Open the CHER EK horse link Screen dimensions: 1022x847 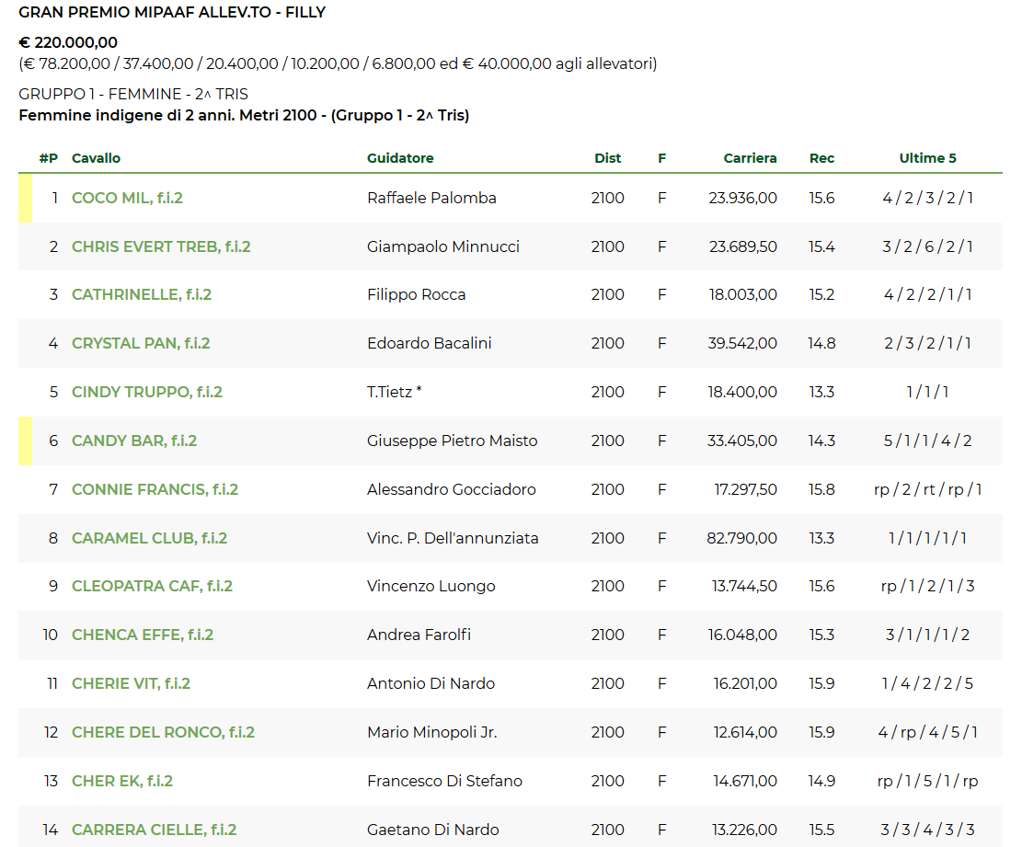122,781
